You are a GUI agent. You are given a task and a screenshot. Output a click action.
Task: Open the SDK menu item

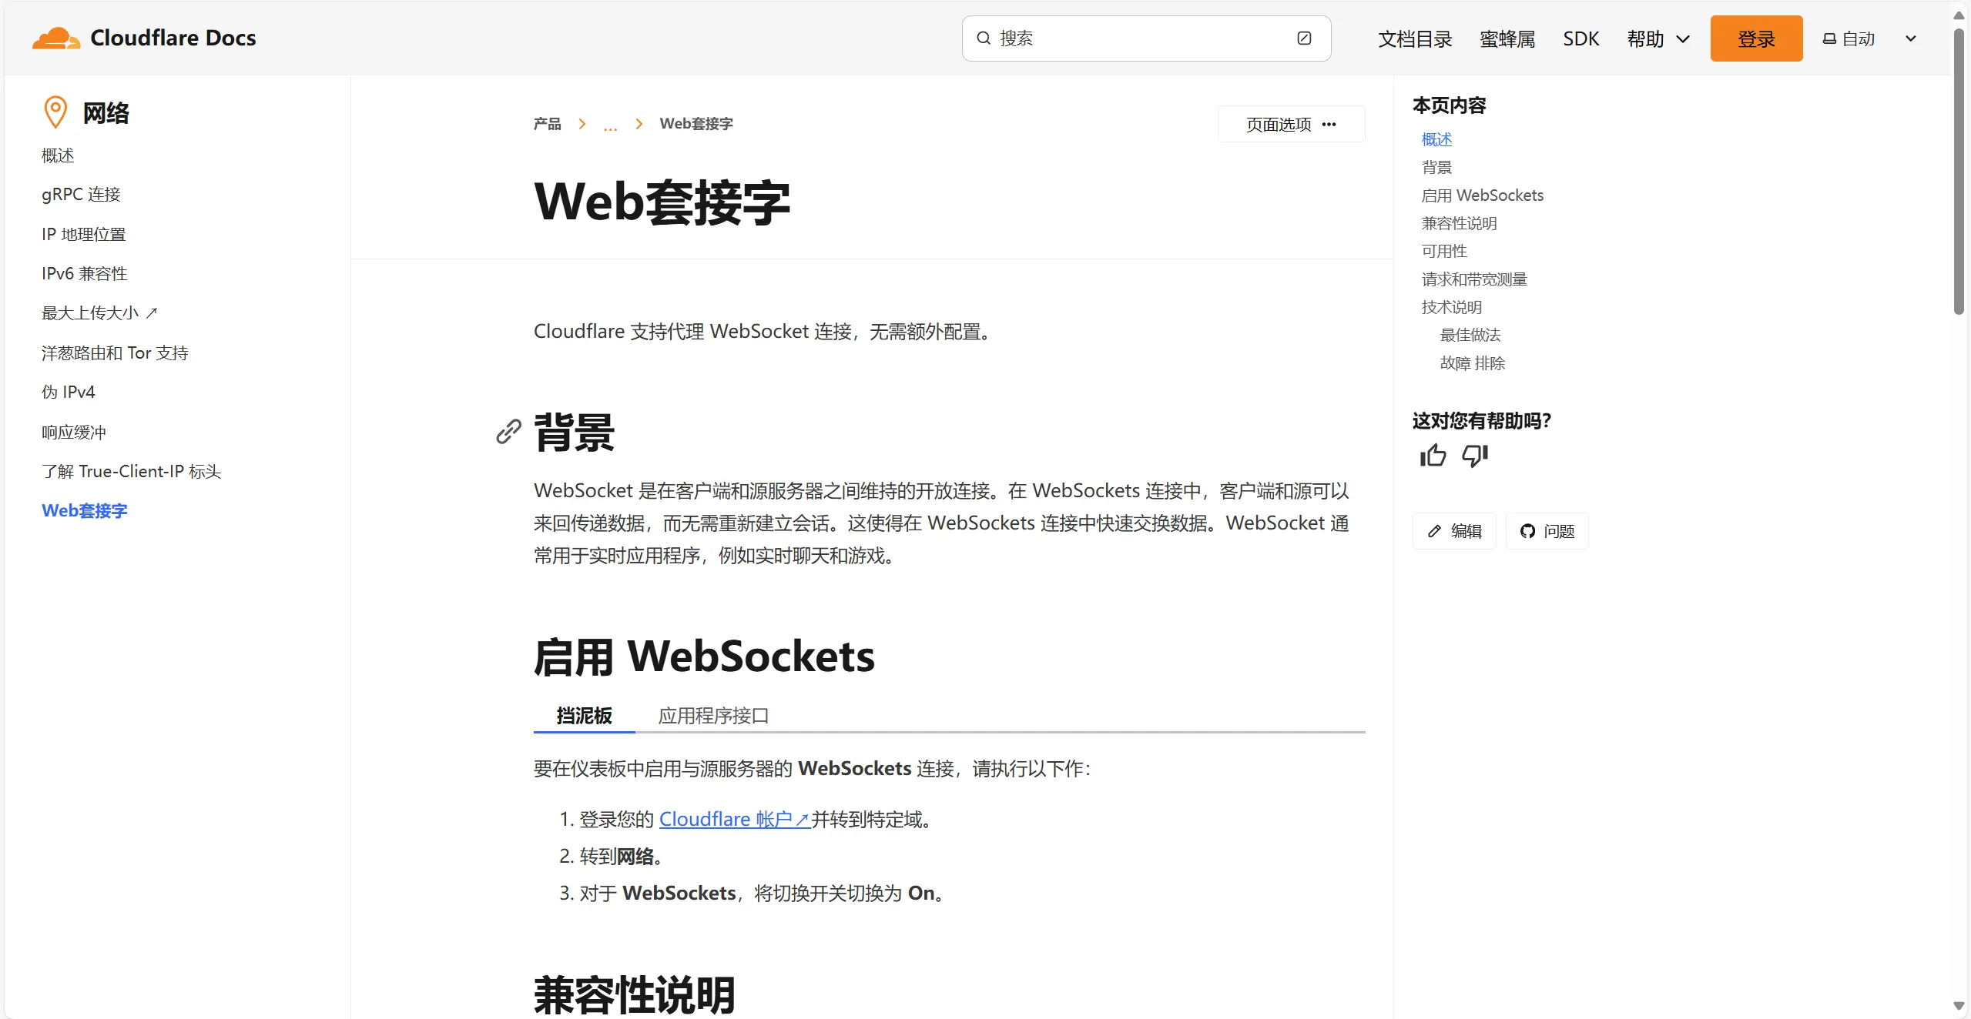1580,38
